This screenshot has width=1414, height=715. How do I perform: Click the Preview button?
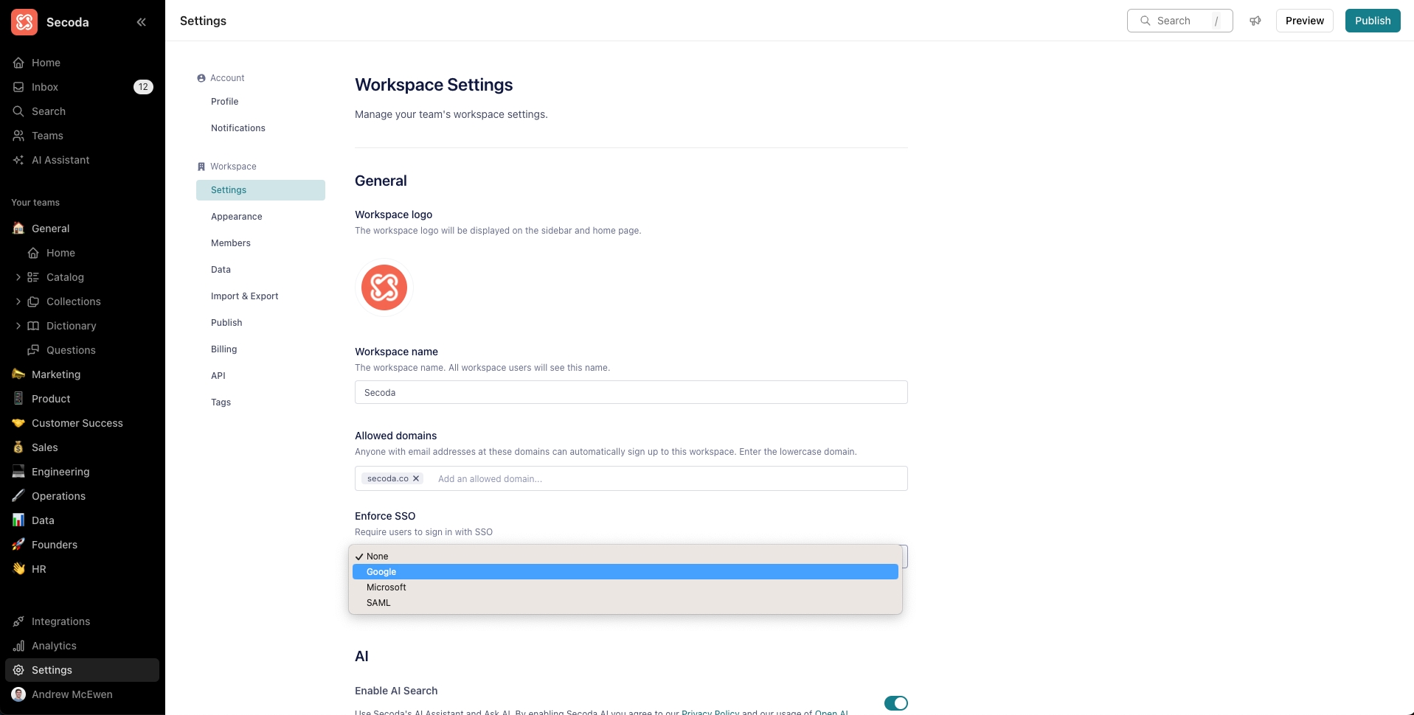[1304, 21]
